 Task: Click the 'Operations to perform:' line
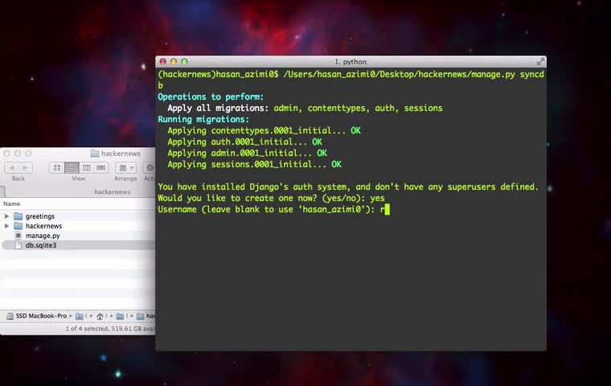211,96
